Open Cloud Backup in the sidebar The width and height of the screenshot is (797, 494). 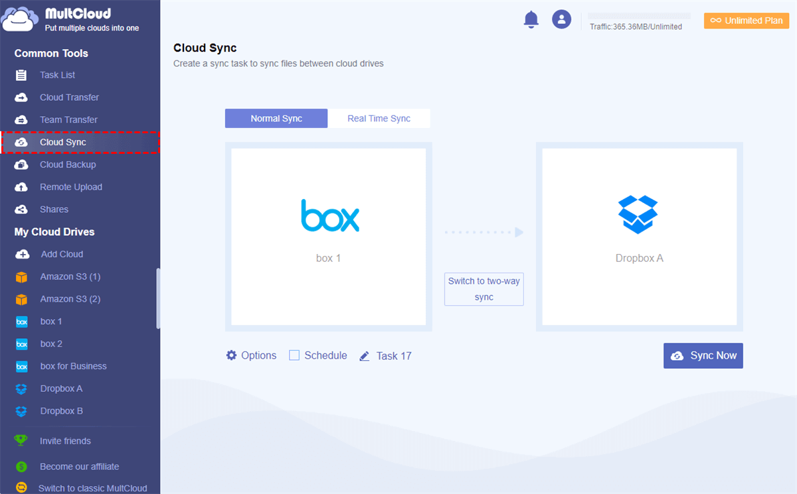68,164
